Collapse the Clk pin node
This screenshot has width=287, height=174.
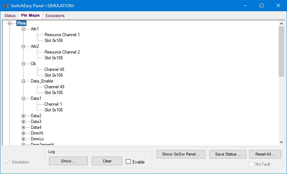24,64
